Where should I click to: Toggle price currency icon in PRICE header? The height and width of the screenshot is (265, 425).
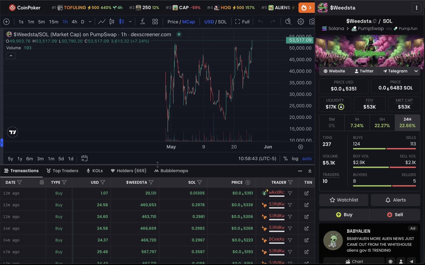(248, 182)
